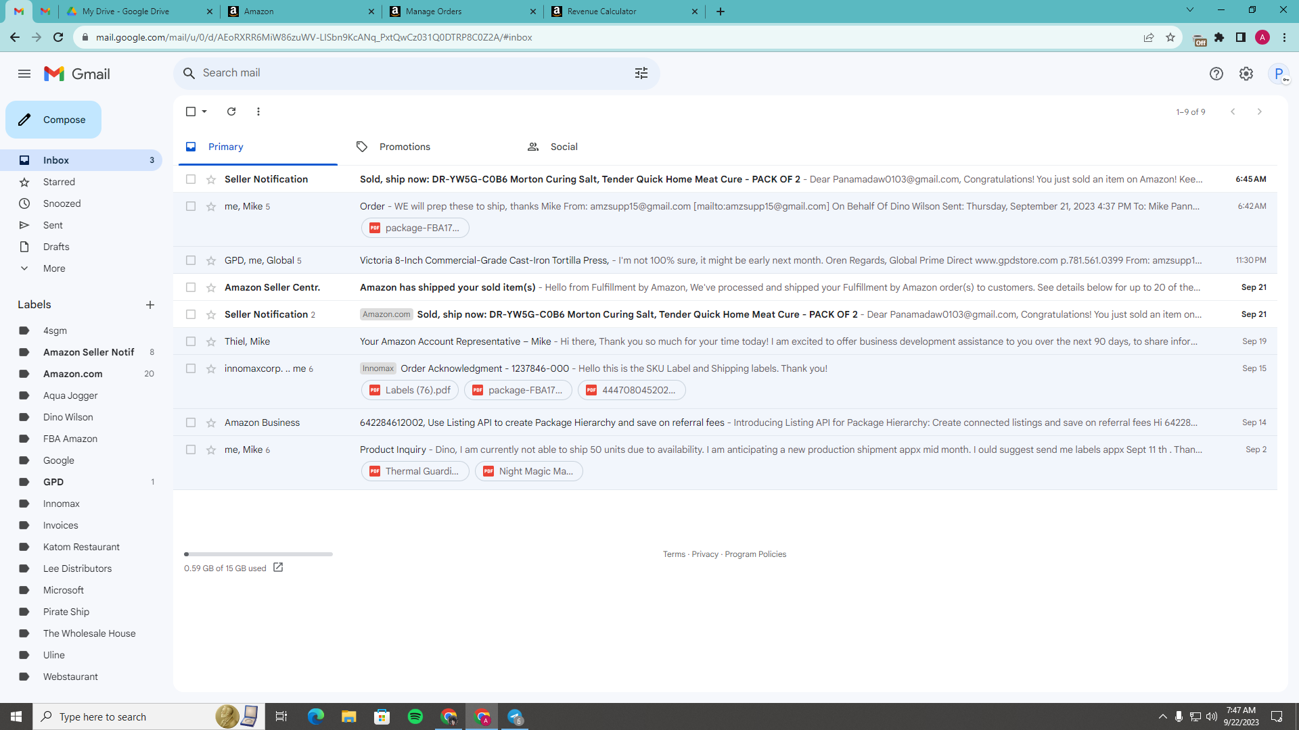Go to newer messages arrow
This screenshot has height=730, width=1299.
tap(1233, 112)
